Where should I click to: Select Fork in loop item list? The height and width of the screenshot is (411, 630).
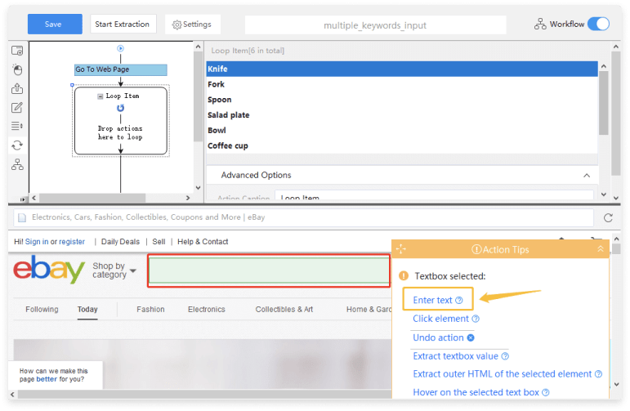click(x=402, y=84)
